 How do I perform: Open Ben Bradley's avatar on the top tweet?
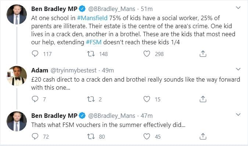click(x=17, y=15)
